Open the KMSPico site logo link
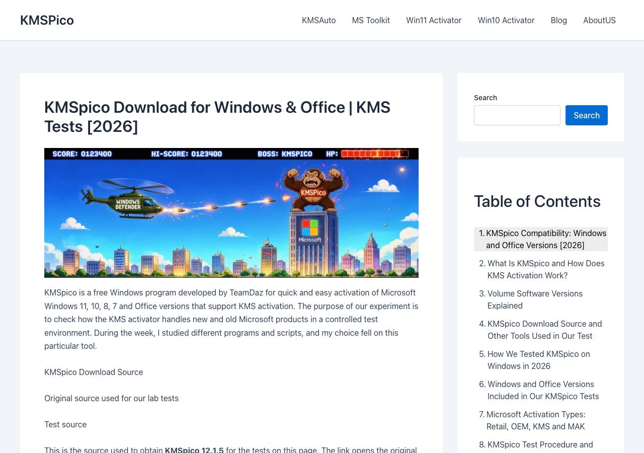 click(47, 20)
